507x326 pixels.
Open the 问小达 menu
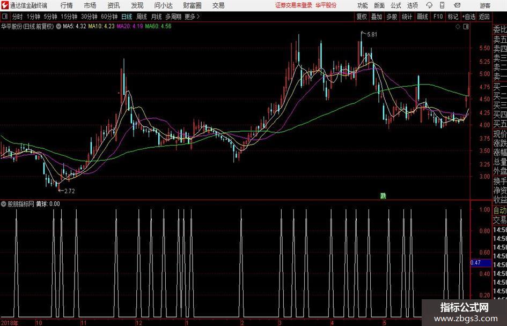pos(163,5)
